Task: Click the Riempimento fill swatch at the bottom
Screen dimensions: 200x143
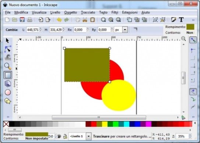Action: click(36, 134)
